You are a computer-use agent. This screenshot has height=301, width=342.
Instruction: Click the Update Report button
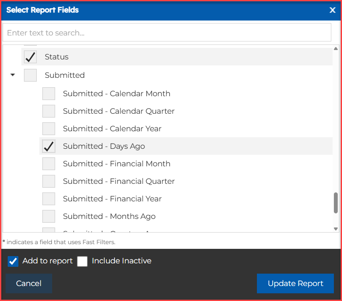(x=295, y=283)
